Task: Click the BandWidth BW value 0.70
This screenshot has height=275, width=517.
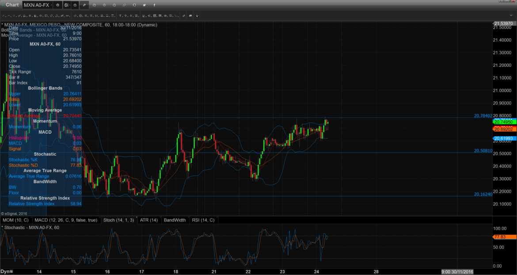Action: tap(77, 187)
